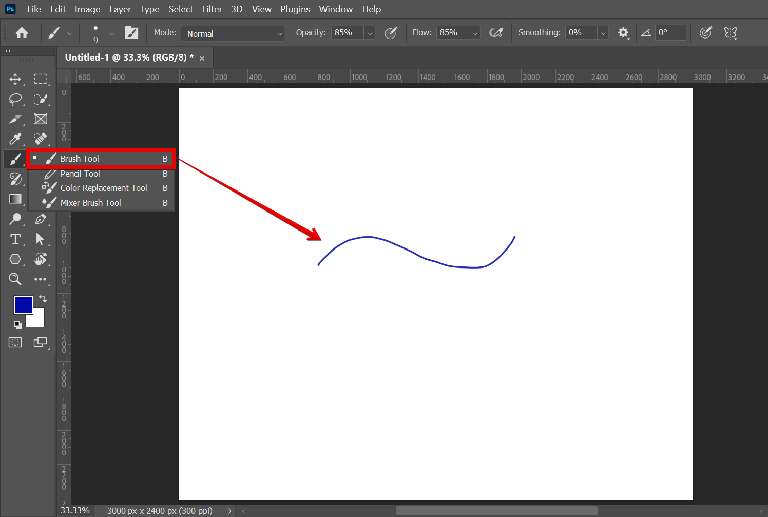Click the blue foreground color swatch
This screenshot has width=768, height=517.
[x=23, y=304]
